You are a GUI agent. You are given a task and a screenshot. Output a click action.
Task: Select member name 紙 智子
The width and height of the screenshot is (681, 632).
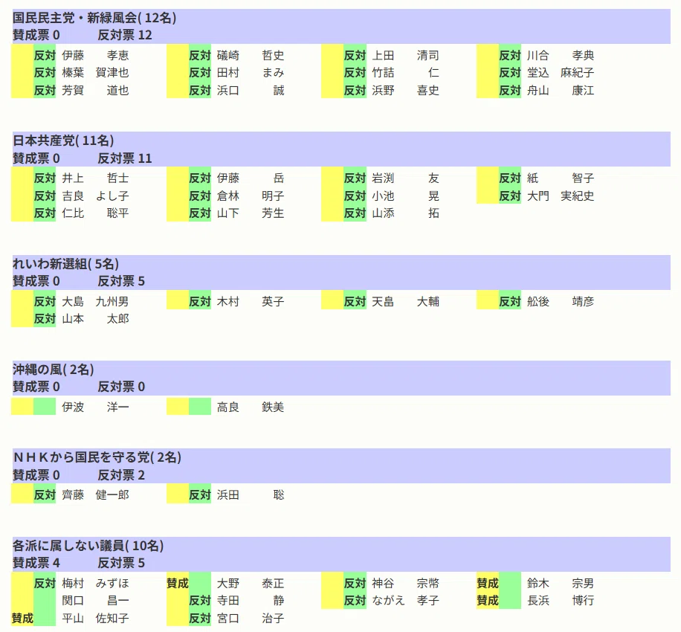[561, 178]
